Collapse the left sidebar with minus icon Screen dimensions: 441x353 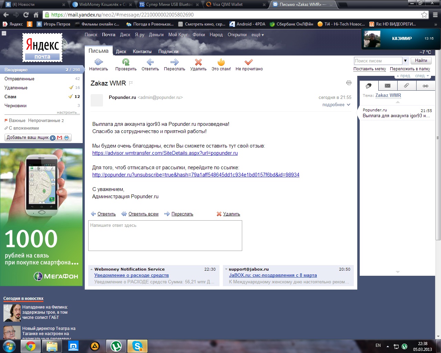pyautogui.click(x=4, y=33)
